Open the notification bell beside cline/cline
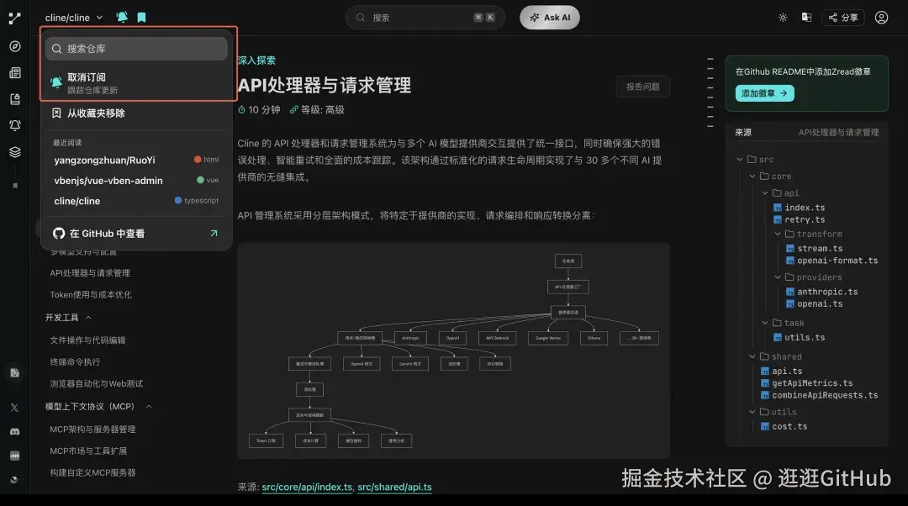The image size is (908, 506). (121, 17)
